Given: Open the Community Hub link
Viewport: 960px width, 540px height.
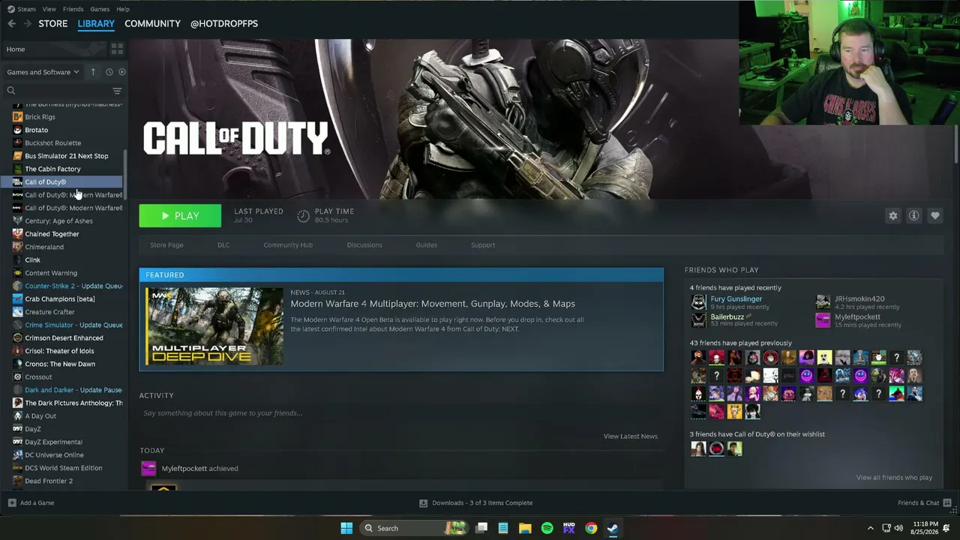Looking at the screenshot, I should [x=288, y=245].
